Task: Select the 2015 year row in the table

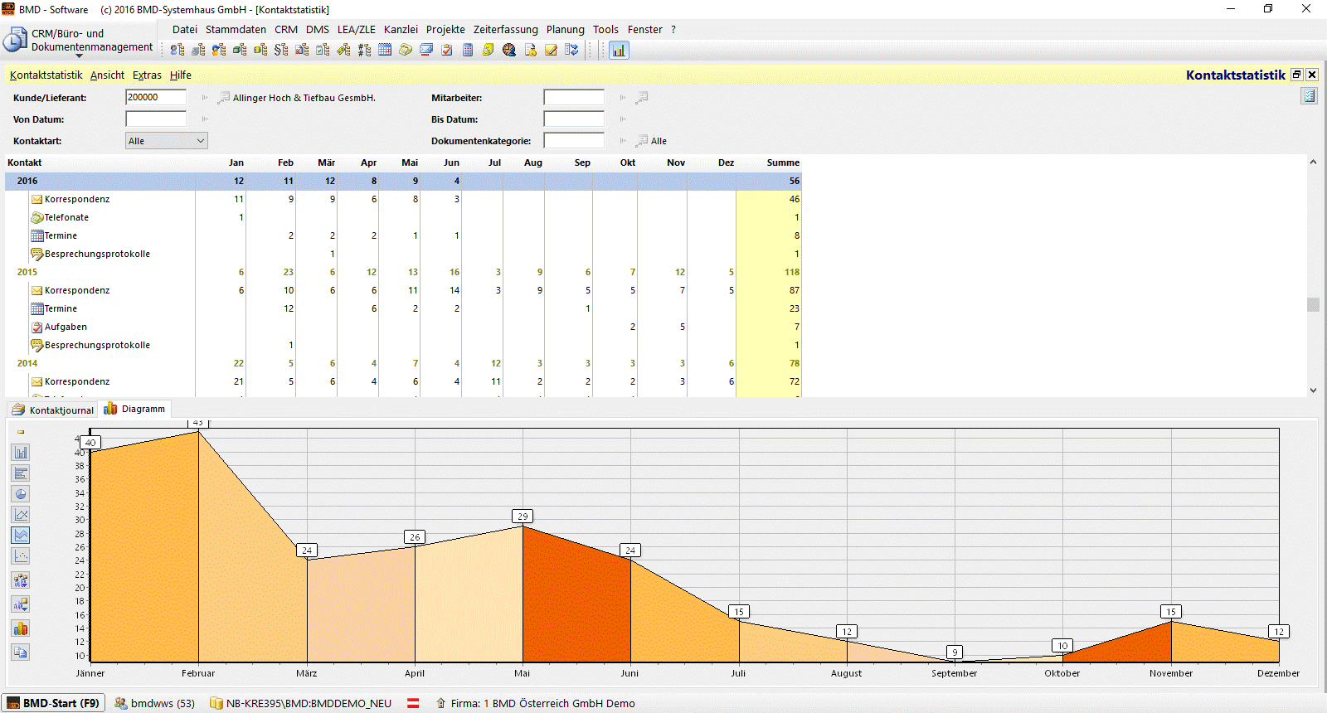Action: (27, 272)
